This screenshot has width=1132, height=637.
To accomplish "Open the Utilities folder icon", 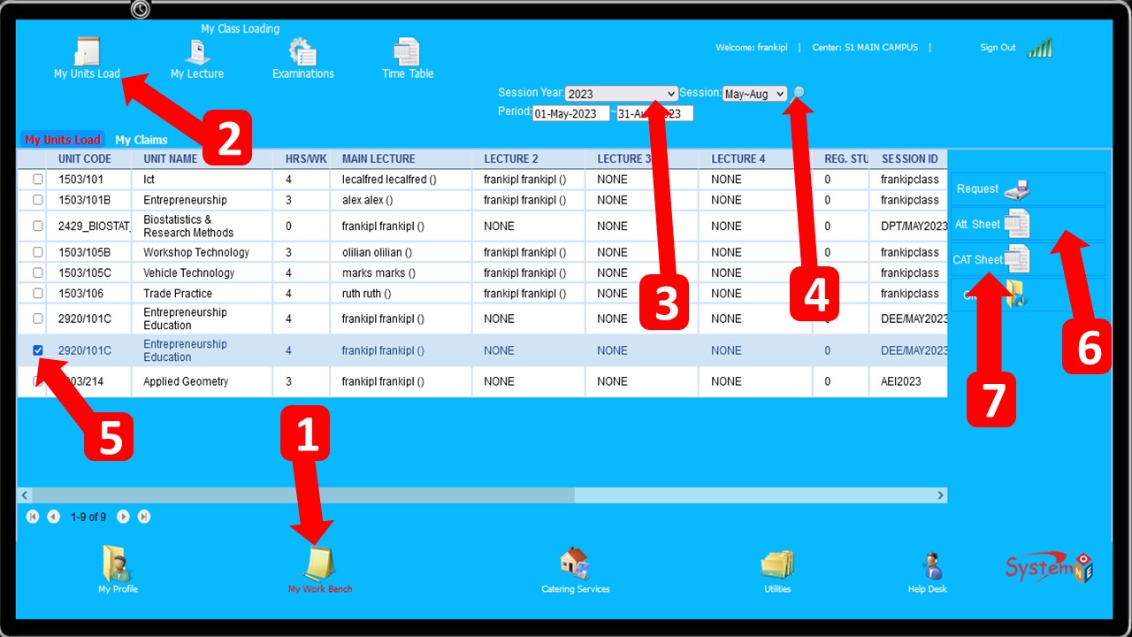I will (777, 564).
